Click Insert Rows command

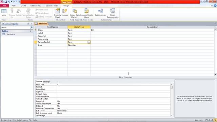[42, 10]
